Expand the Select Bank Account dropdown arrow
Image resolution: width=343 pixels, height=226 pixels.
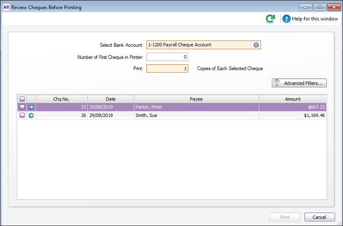tap(256, 45)
